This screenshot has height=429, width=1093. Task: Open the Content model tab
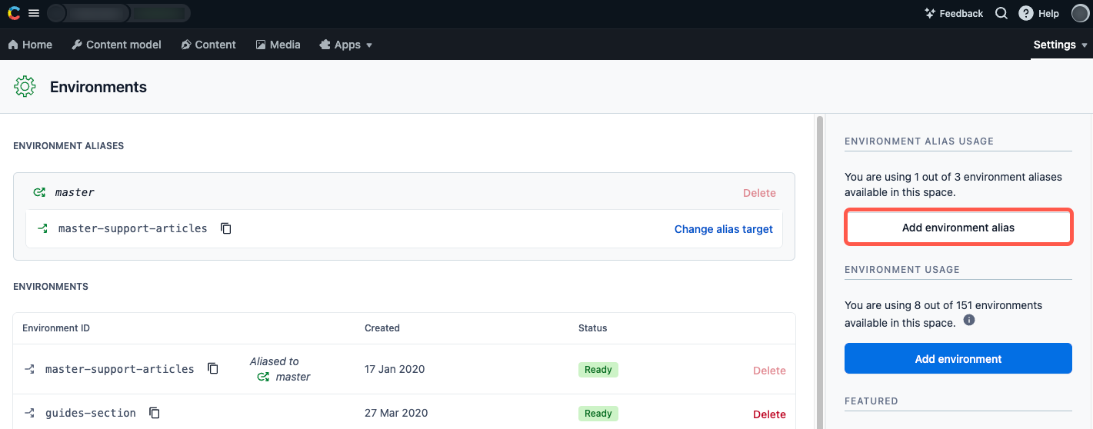tap(116, 45)
